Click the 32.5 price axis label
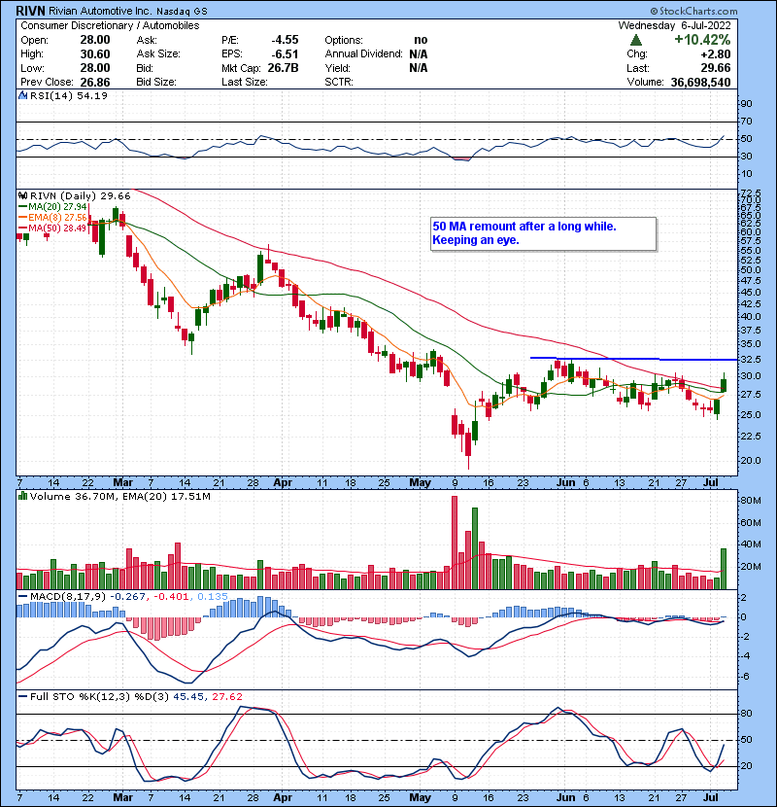This screenshot has width=777, height=807. (x=751, y=359)
